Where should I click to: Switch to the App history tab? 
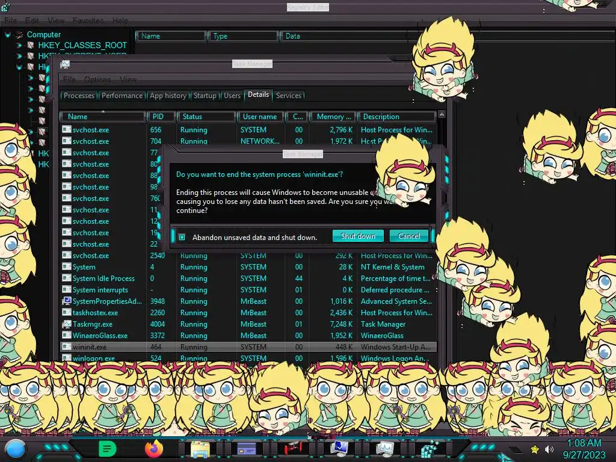point(168,96)
